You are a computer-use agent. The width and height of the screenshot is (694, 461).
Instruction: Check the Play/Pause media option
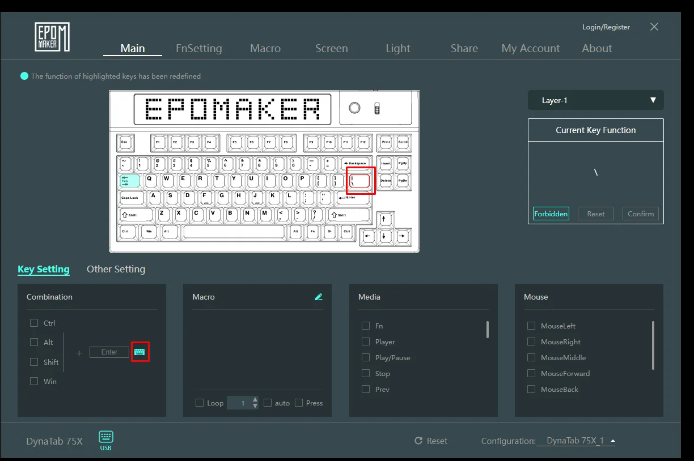point(366,357)
